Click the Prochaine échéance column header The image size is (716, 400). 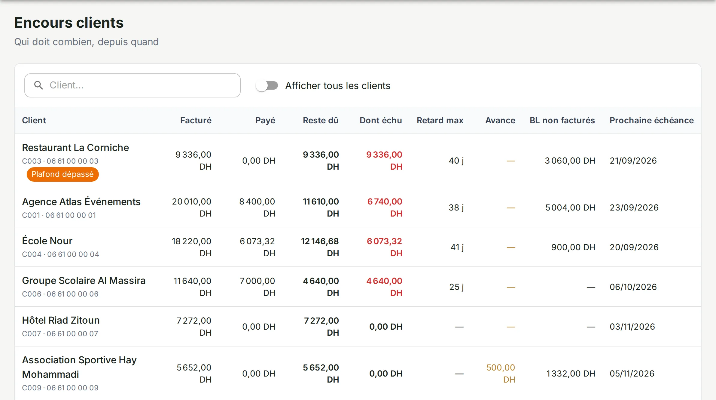coord(651,120)
